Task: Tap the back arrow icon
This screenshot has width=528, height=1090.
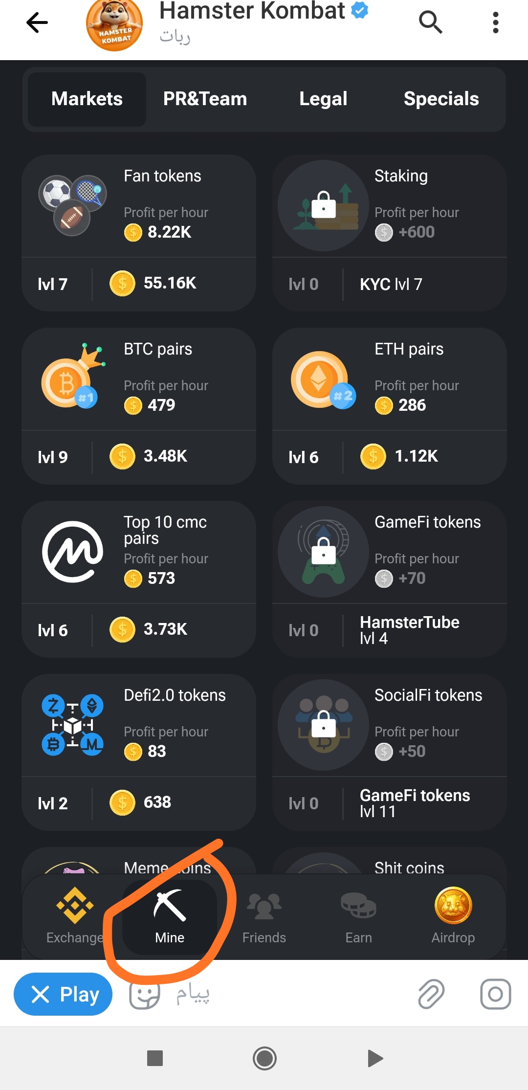Action: 37,22
